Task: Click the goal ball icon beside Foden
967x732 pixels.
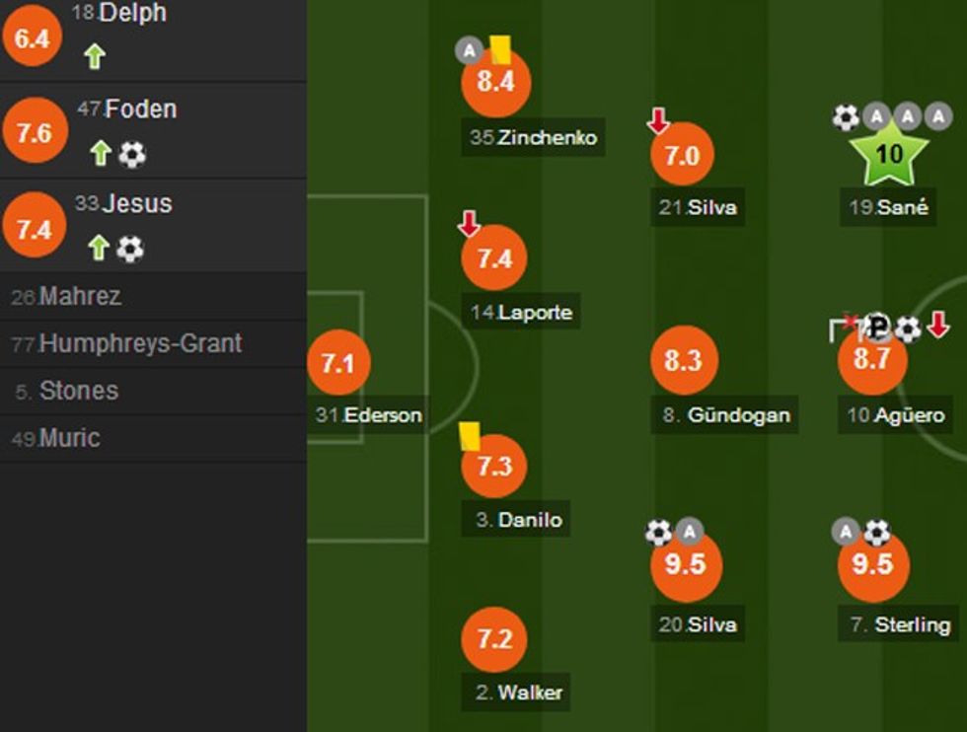Action: (x=132, y=154)
